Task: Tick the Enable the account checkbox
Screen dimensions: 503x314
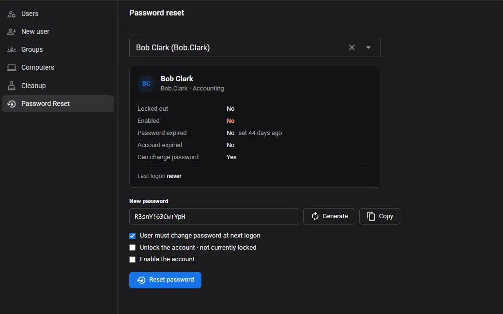Action: click(133, 259)
